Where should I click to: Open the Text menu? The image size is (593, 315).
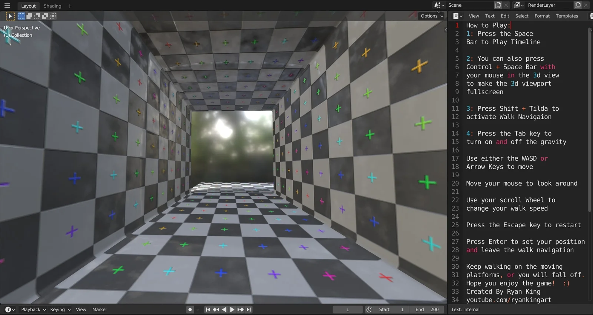click(x=490, y=16)
